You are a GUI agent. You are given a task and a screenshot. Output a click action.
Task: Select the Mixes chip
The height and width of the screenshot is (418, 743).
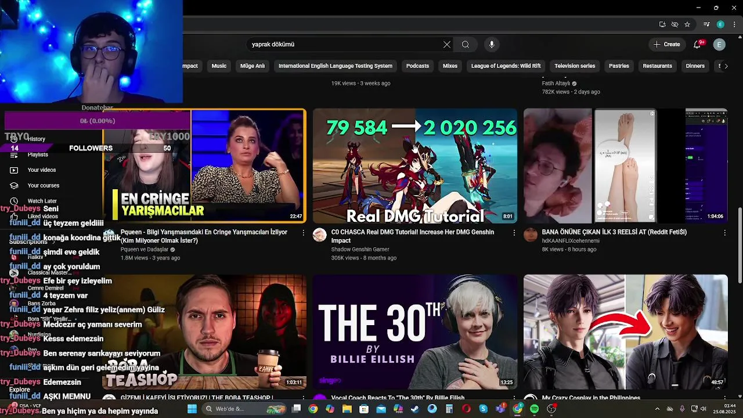tap(450, 66)
